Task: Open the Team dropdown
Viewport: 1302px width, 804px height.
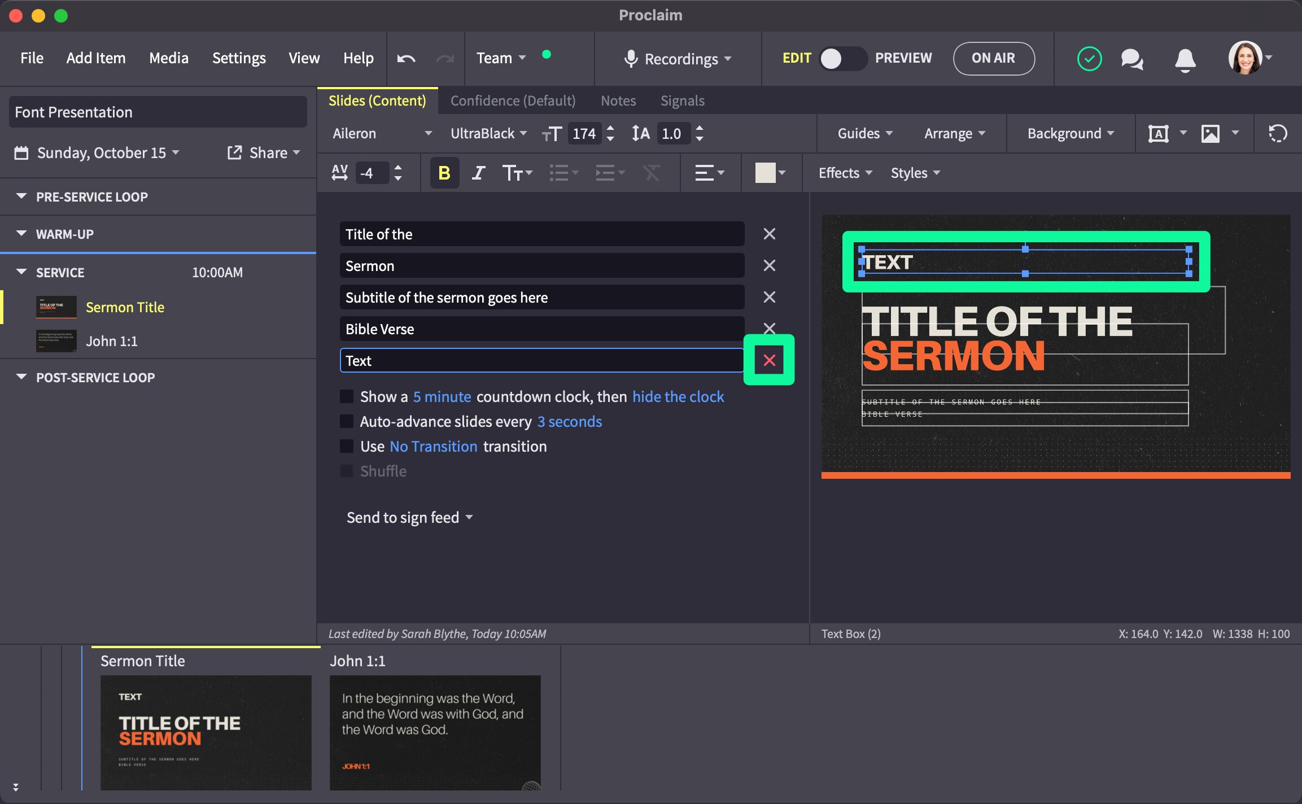Action: pos(501,58)
